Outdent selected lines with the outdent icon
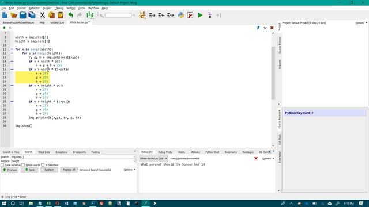Viewport: 369px width, 207px height. (161, 16)
